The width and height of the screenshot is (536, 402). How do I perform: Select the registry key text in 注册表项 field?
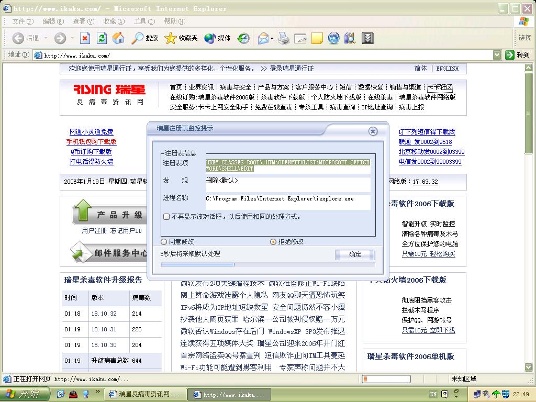288,165
